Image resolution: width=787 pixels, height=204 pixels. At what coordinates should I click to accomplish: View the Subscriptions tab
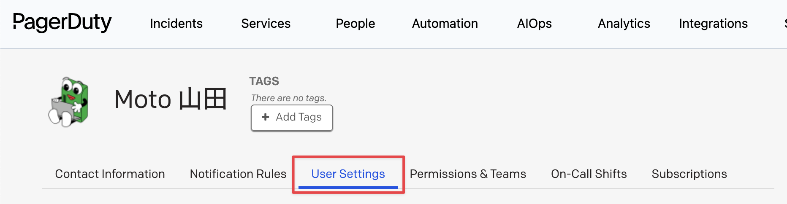tap(689, 174)
